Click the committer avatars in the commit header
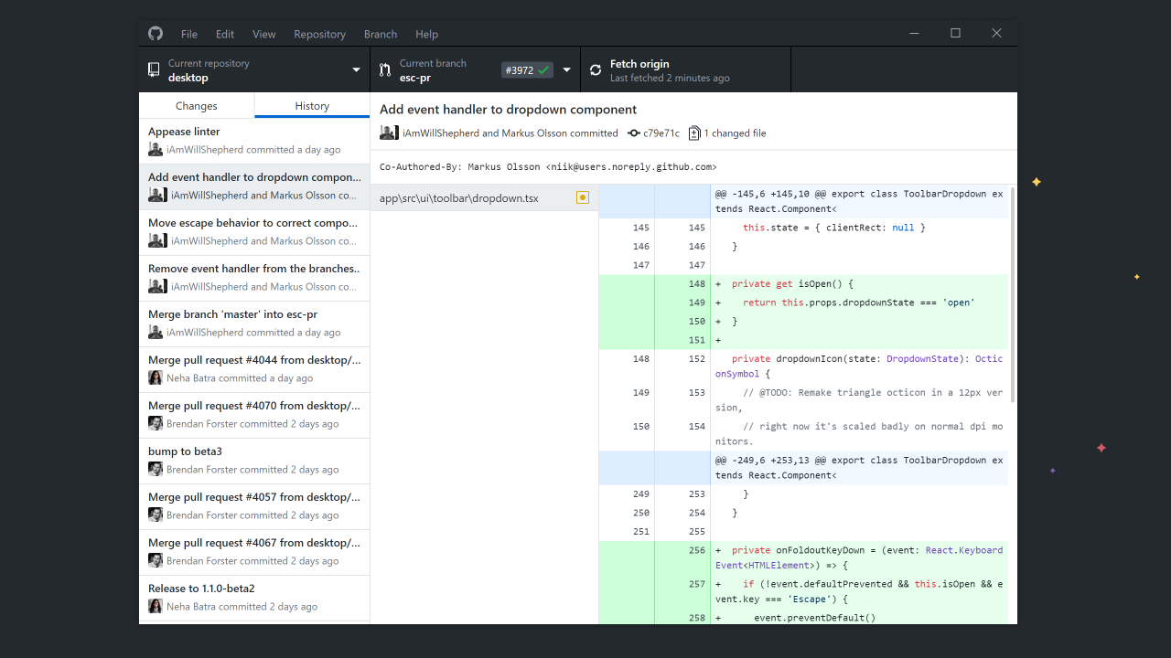The image size is (1171, 658). click(x=389, y=132)
